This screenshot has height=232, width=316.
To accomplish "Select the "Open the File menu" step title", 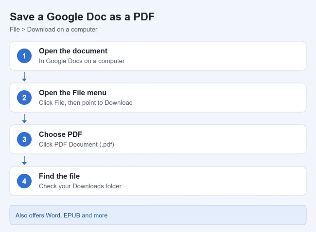I will [72, 93].
